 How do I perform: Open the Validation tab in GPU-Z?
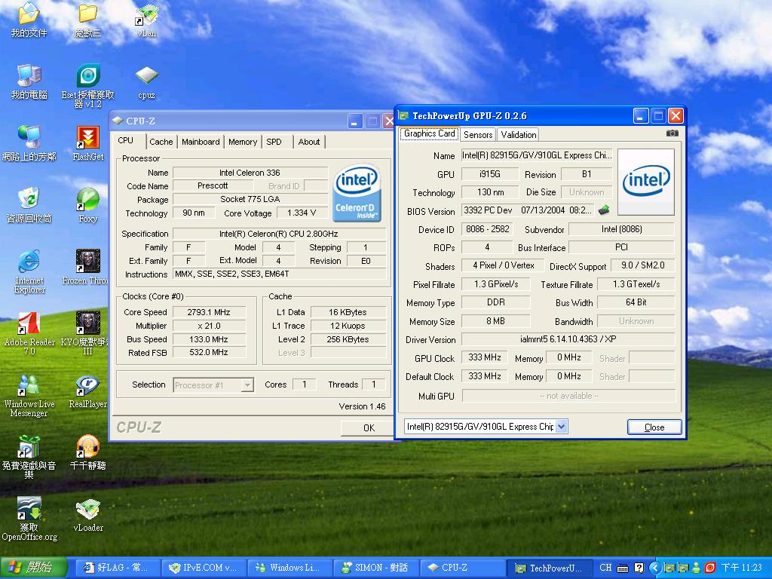coord(519,135)
